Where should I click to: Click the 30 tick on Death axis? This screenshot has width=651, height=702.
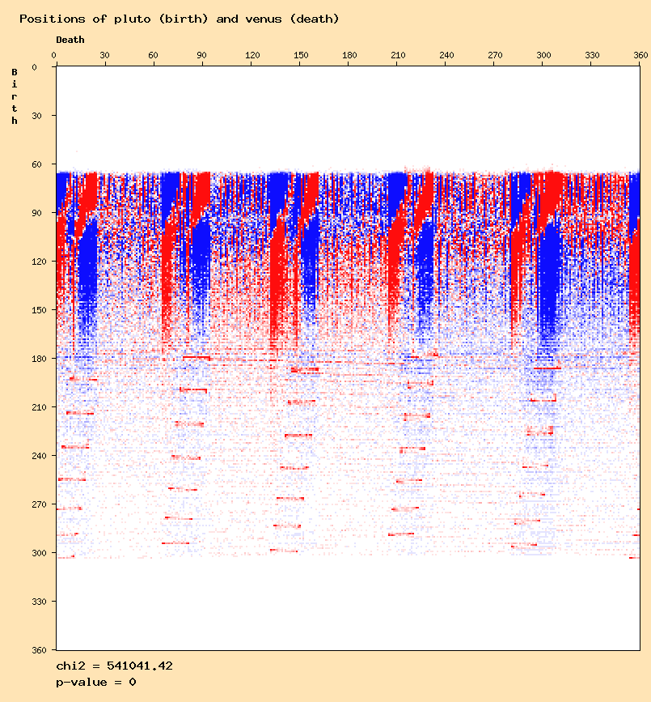click(104, 55)
